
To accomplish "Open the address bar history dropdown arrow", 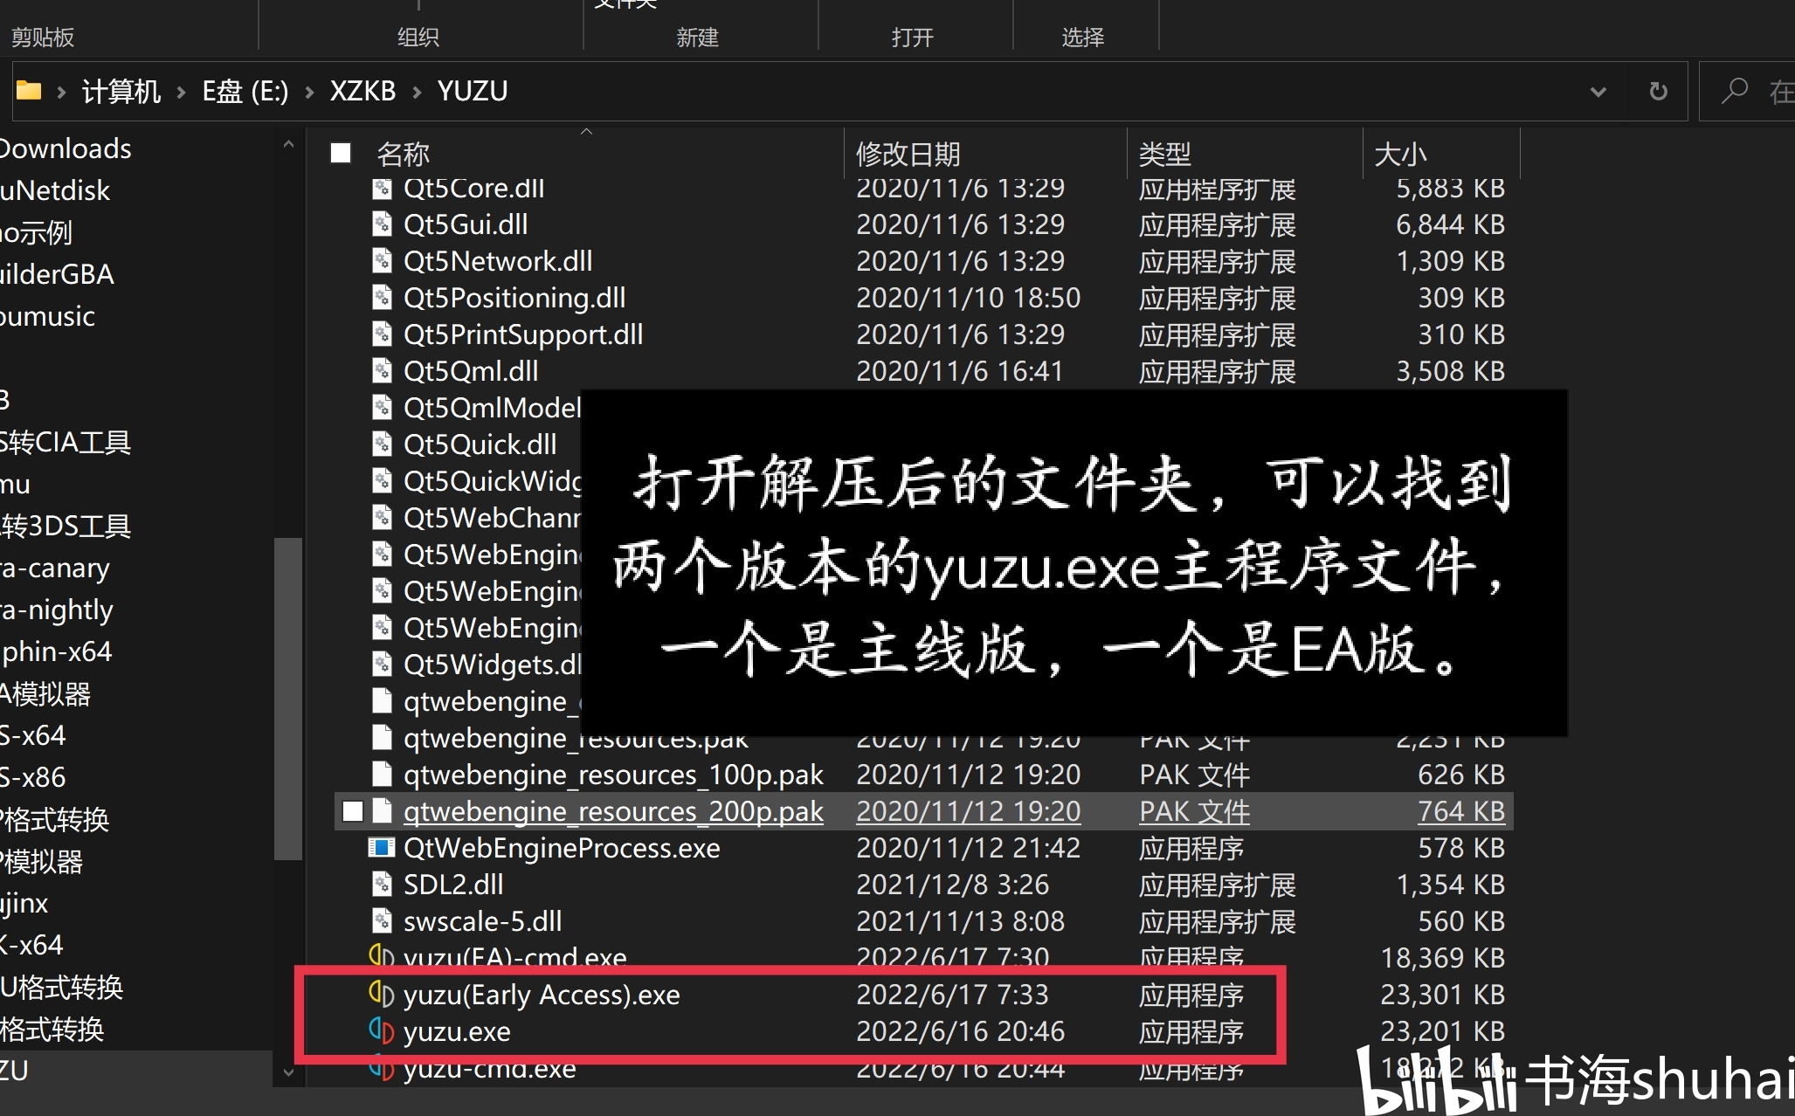I will click(x=1599, y=90).
